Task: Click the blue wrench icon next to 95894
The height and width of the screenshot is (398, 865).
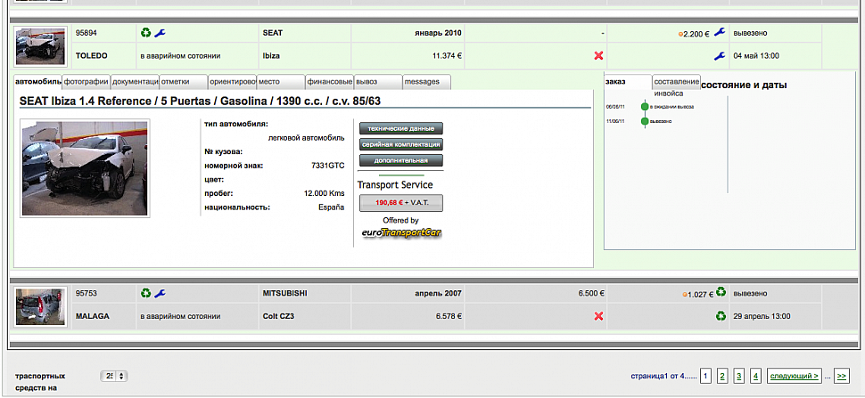Action: (x=160, y=33)
